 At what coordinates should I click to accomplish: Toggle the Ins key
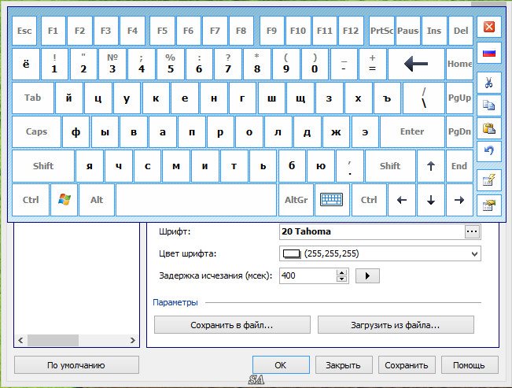434,31
